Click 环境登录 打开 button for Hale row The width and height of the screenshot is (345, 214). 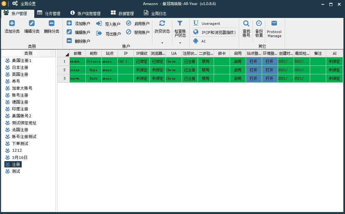click(270, 70)
